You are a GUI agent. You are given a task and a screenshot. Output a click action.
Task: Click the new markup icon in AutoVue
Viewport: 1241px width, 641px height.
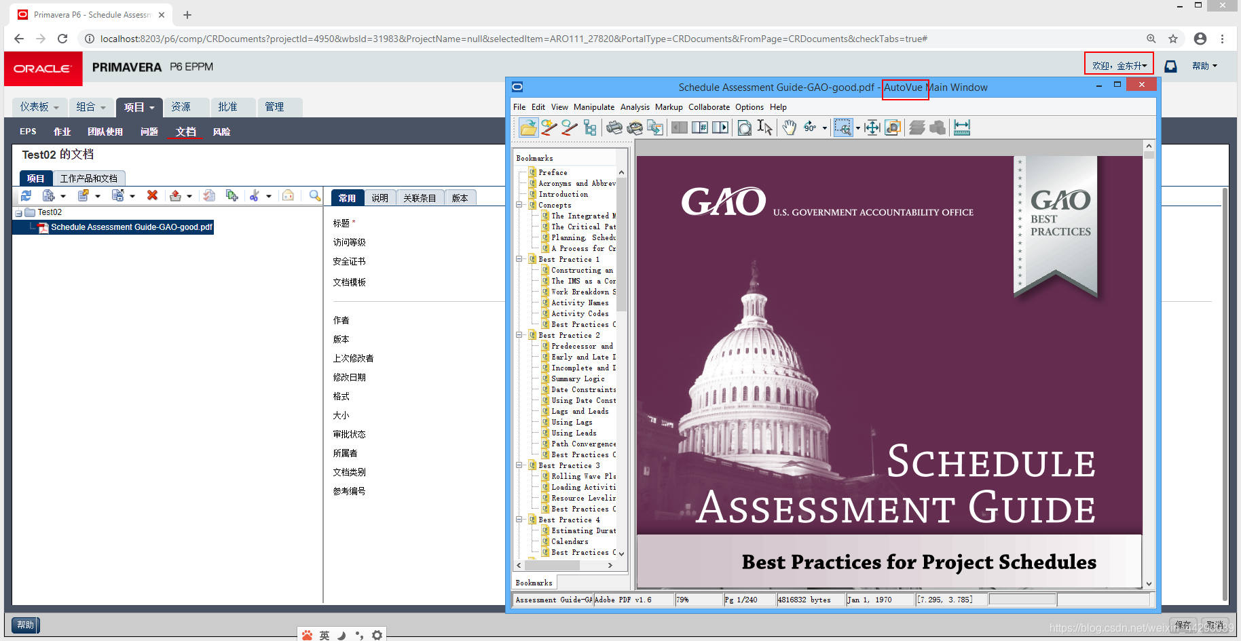(x=549, y=128)
